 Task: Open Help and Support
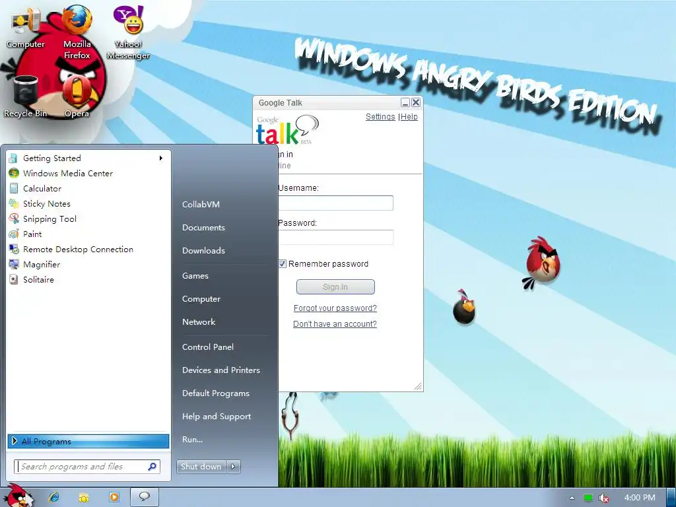pyautogui.click(x=217, y=417)
